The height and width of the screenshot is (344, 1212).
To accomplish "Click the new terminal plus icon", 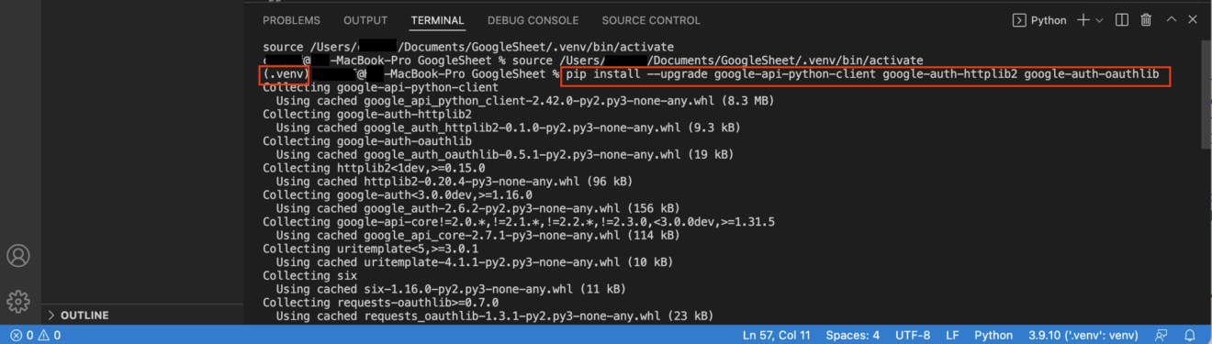I will [1083, 20].
